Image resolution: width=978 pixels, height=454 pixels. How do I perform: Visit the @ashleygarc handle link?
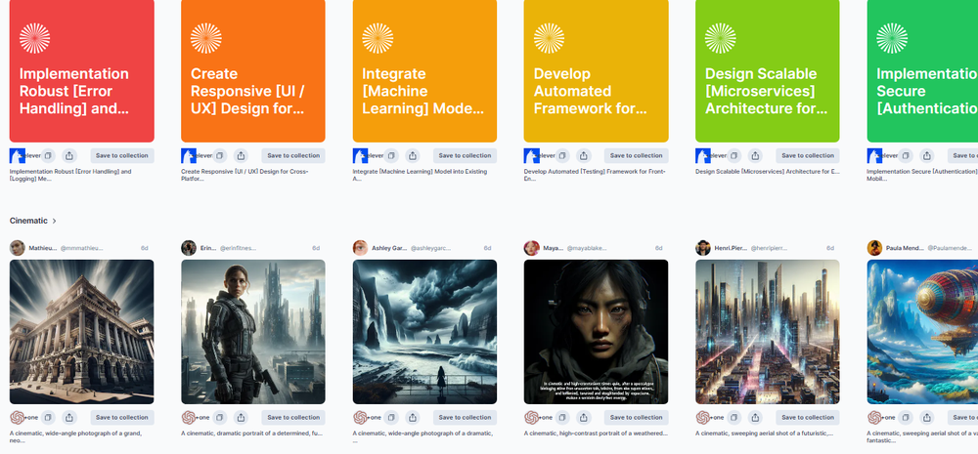[431, 249]
